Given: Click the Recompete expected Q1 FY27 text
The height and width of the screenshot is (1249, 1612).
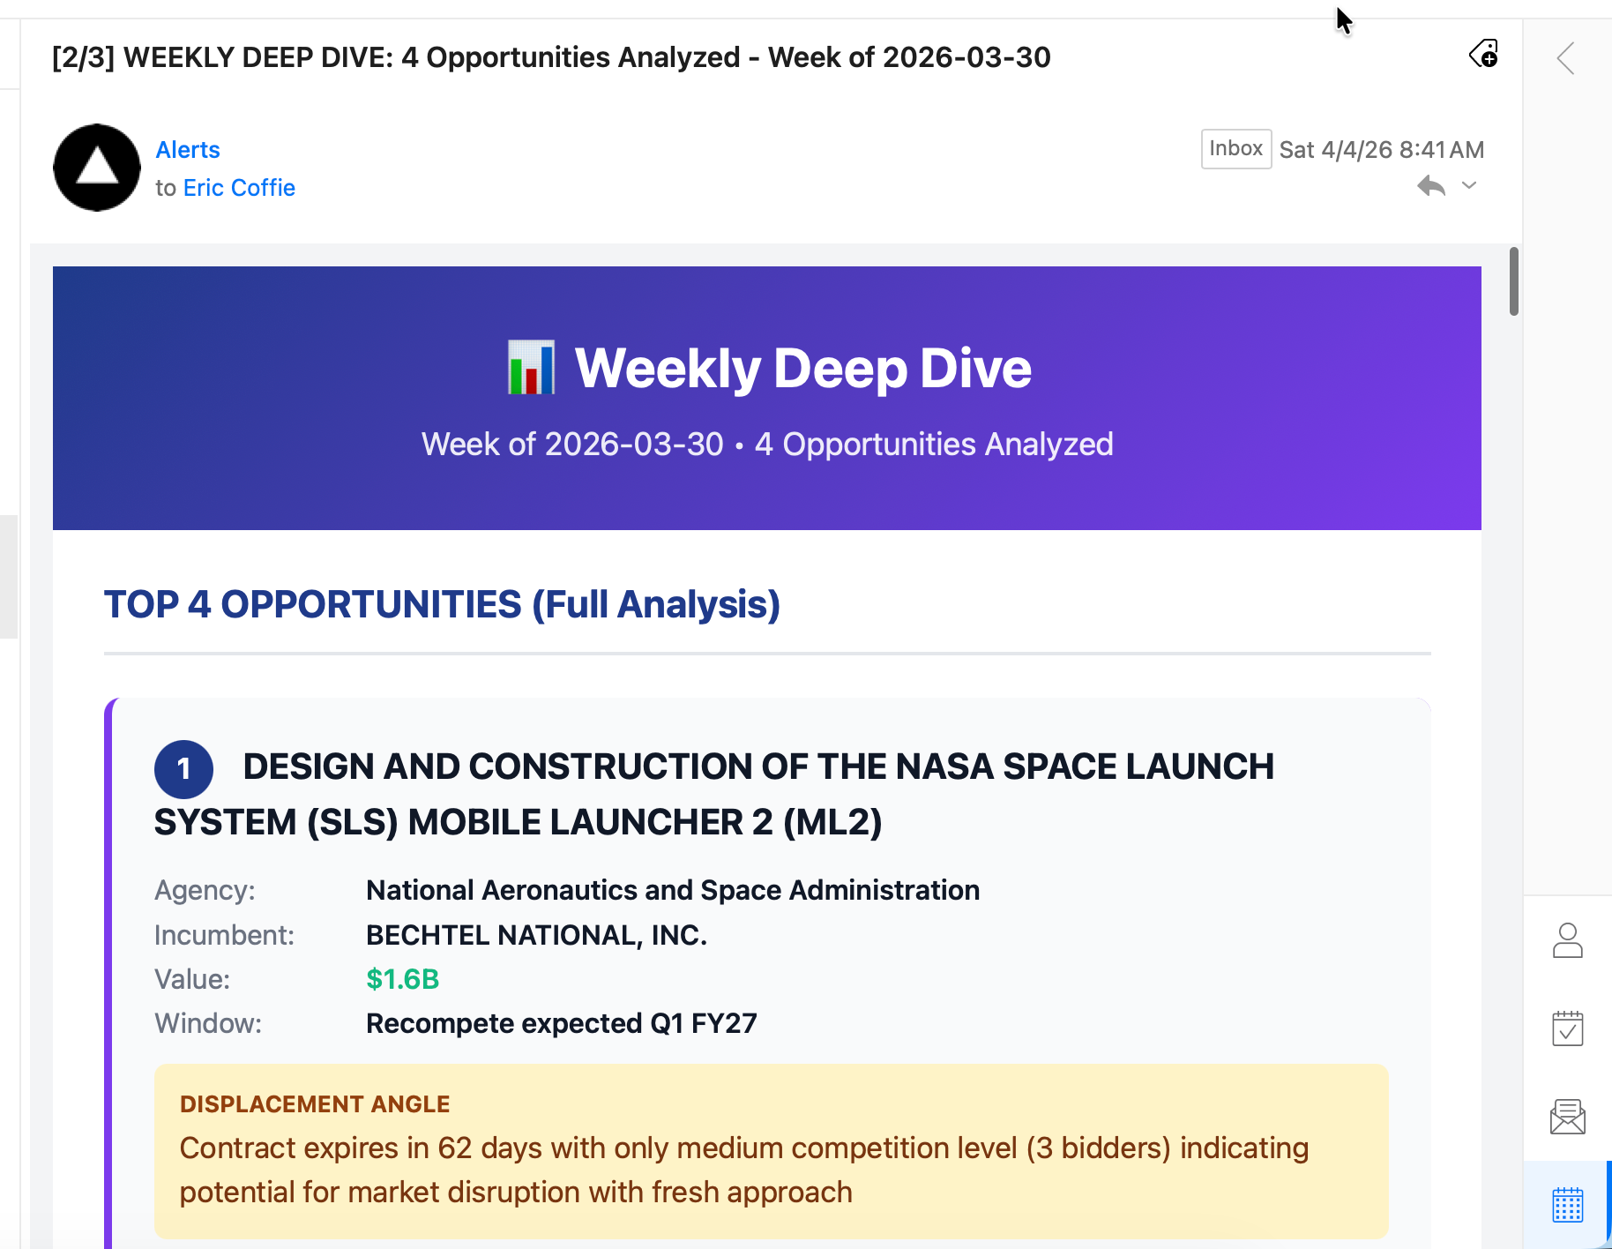Looking at the screenshot, I should (x=562, y=1023).
